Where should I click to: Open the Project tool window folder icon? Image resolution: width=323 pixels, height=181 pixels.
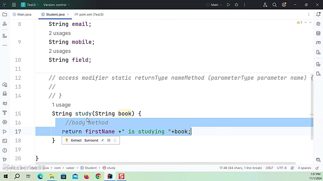5,15
